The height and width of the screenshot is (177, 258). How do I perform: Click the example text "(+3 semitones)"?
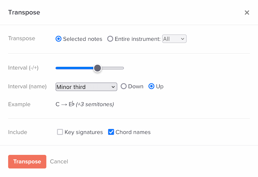click(x=95, y=104)
